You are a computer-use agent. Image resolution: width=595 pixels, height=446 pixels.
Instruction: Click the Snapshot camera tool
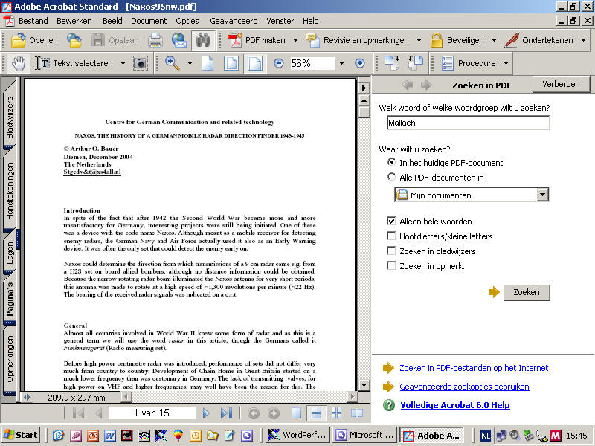coord(140,63)
